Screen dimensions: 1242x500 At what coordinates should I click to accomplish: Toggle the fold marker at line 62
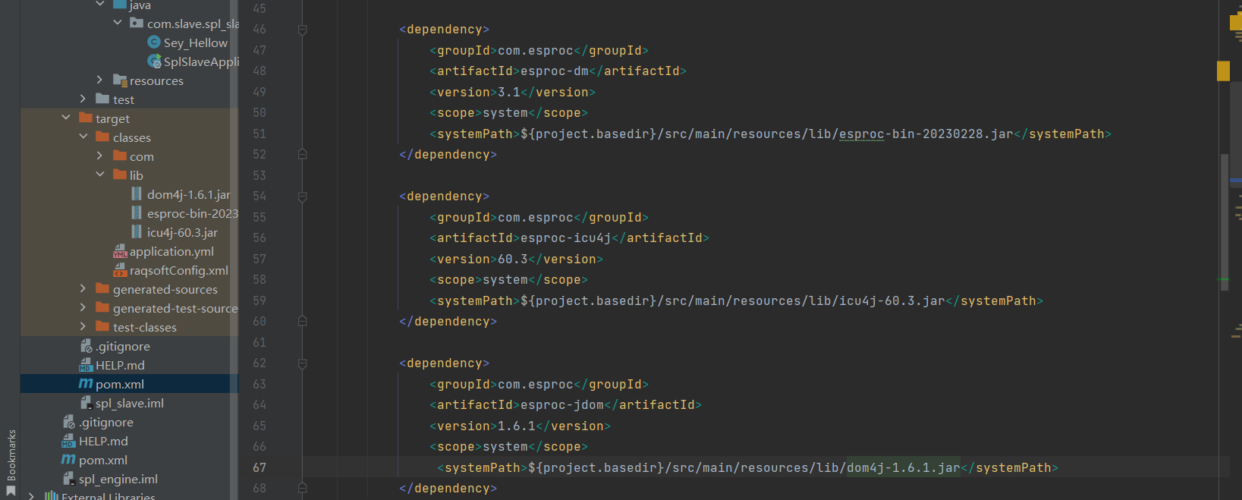point(302,363)
